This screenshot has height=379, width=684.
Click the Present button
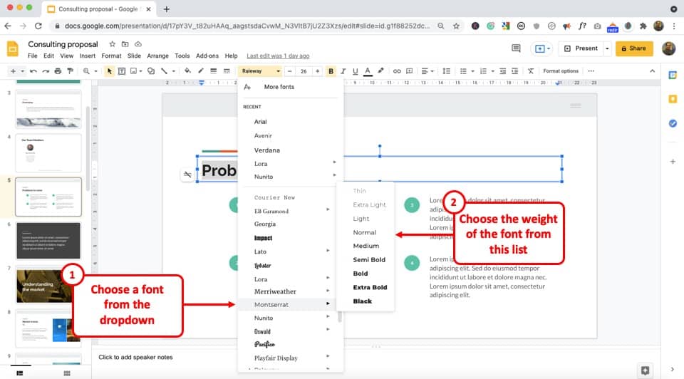pyautogui.click(x=581, y=48)
